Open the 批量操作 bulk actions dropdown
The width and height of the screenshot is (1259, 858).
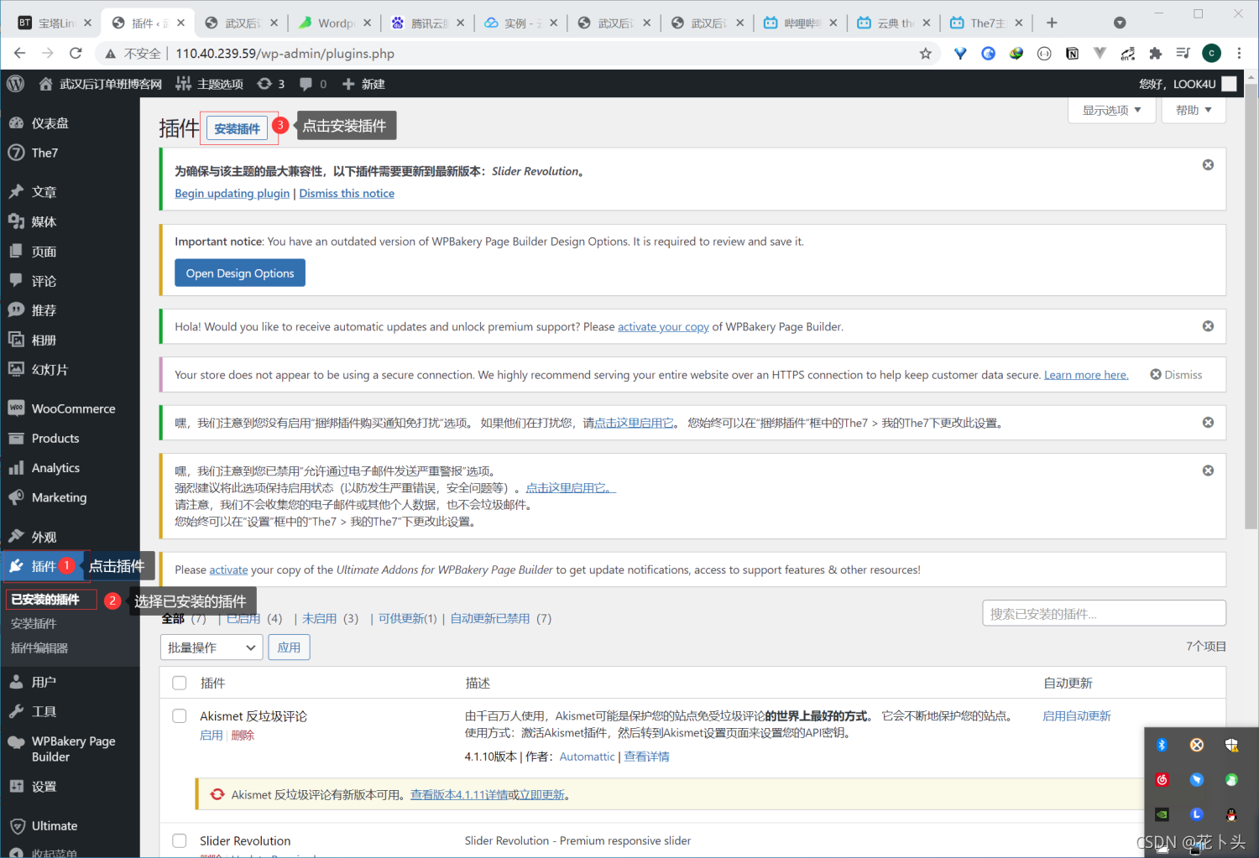(x=212, y=647)
